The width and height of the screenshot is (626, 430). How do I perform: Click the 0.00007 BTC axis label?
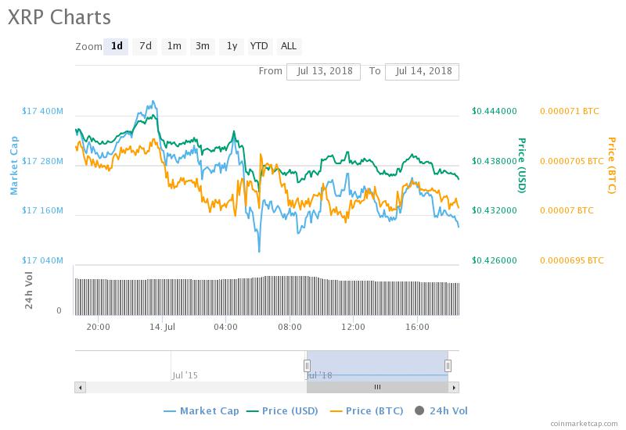(x=567, y=210)
